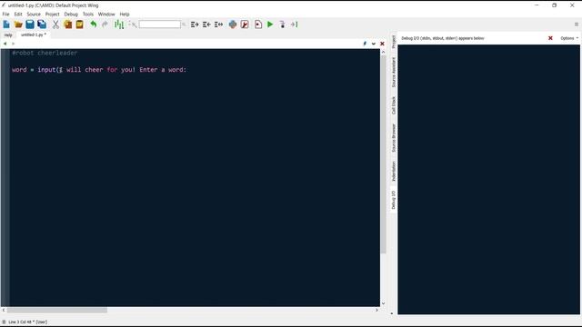Open the Indentation side tab
The height and width of the screenshot is (327, 582).
394,172
